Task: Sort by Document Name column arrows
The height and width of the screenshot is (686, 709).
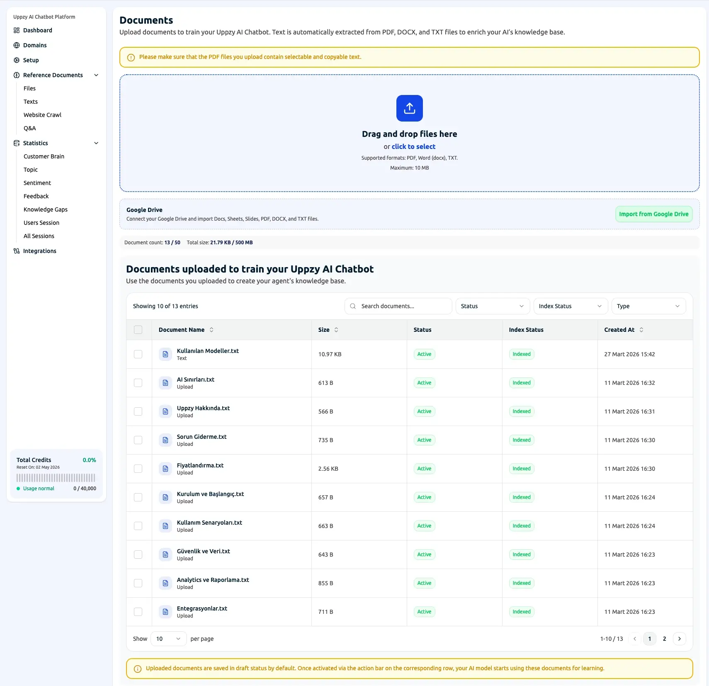Action: point(211,330)
